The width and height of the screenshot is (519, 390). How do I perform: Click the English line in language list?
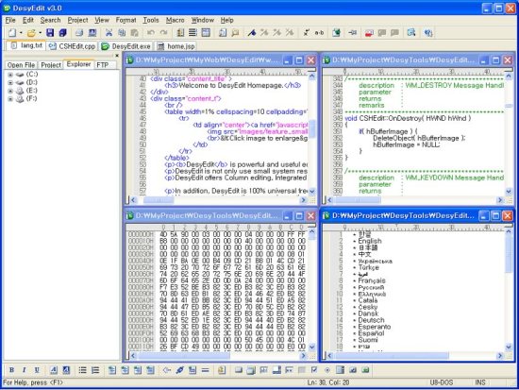(x=370, y=241)
